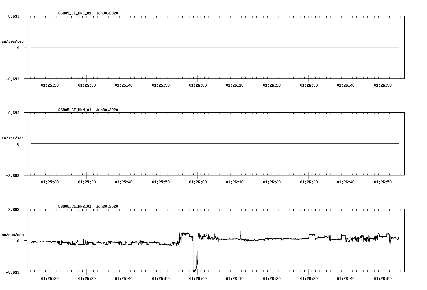Click the 01:25:30 label under HNZ plot
The image size is (427, 290).
point(86,278)
